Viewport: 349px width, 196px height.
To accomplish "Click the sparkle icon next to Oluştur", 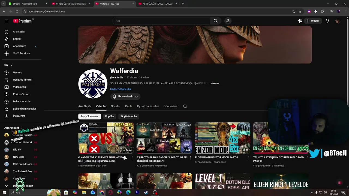I will pyautogui.click(x=300, y=21).
